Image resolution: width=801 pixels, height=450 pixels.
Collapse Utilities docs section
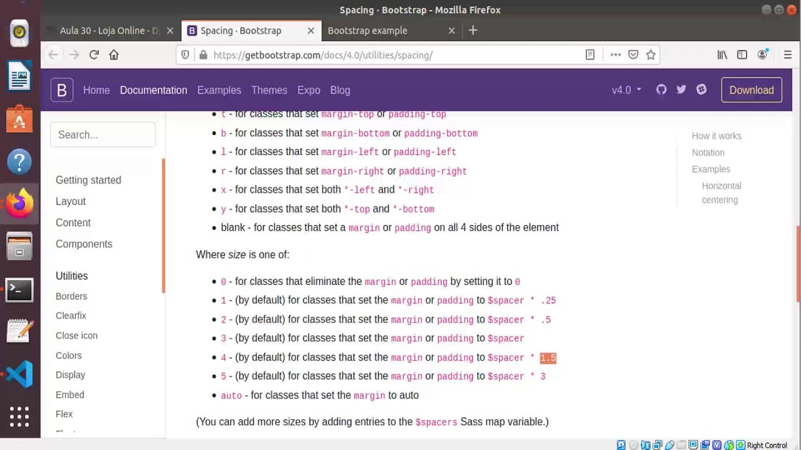[71, 276]
